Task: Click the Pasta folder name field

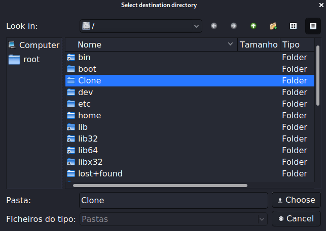Action: click(173, 200)
